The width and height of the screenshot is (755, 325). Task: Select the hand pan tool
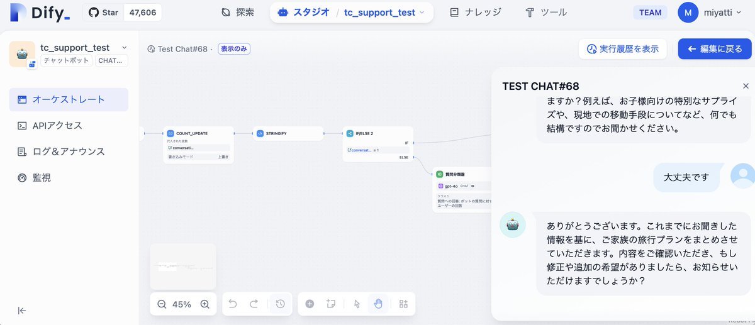coord(378,304)
